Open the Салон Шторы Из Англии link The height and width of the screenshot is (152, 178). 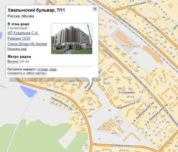[x=27, y=44]
